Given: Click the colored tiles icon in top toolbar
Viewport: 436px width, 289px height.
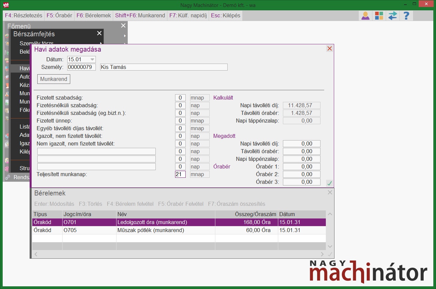Looking at the screenshot, I should pyautogui.click(x=379, y=16).
